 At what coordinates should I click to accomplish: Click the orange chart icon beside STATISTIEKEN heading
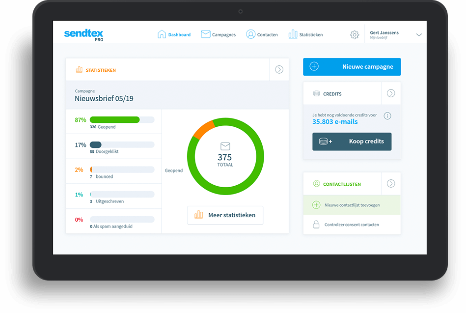79,70
